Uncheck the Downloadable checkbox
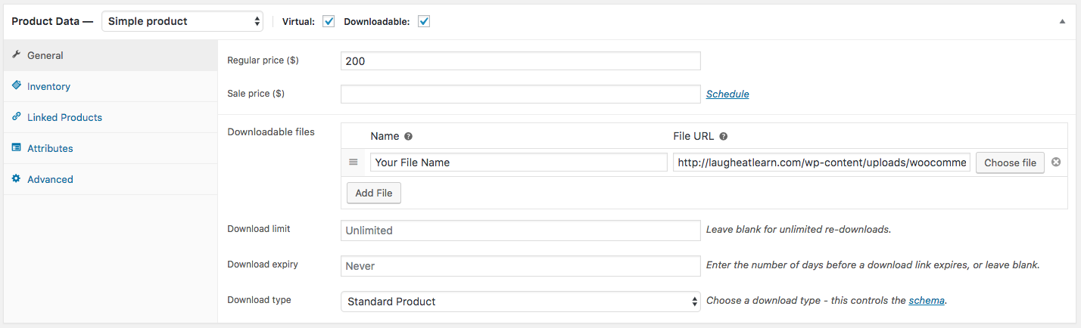 (x=424, y=21)
